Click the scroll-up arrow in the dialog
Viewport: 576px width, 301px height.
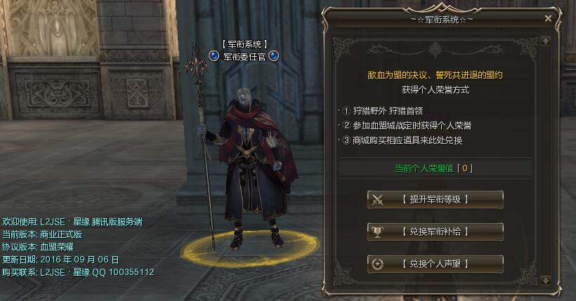546,41
